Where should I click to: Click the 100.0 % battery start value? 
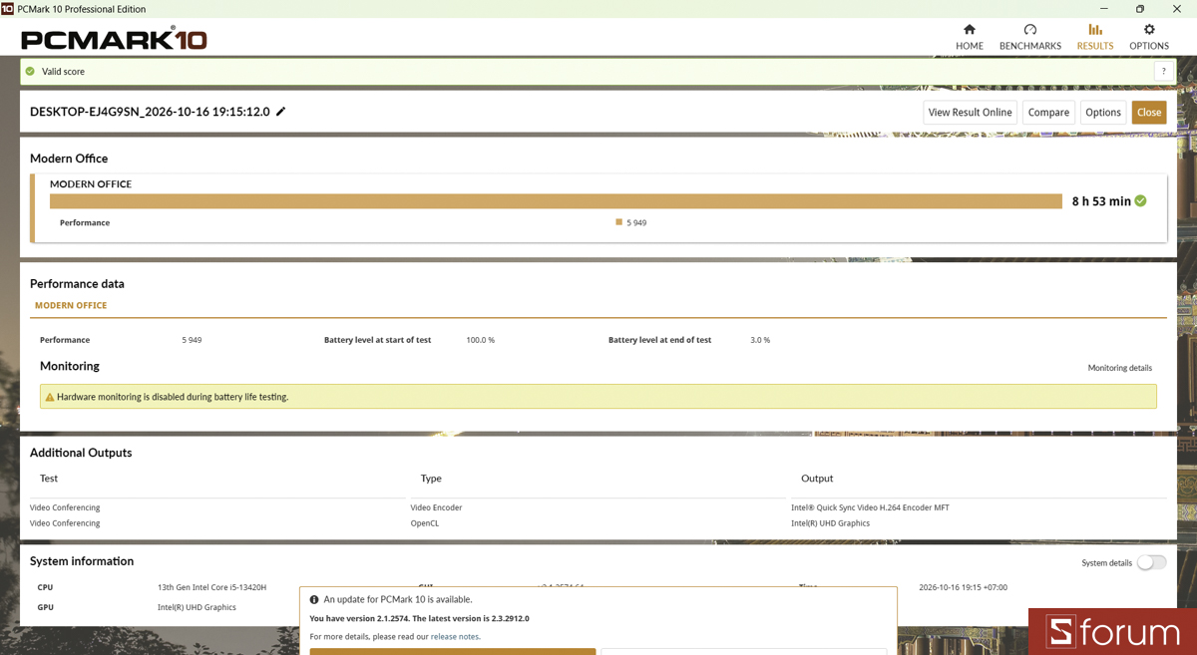[481, 340]
